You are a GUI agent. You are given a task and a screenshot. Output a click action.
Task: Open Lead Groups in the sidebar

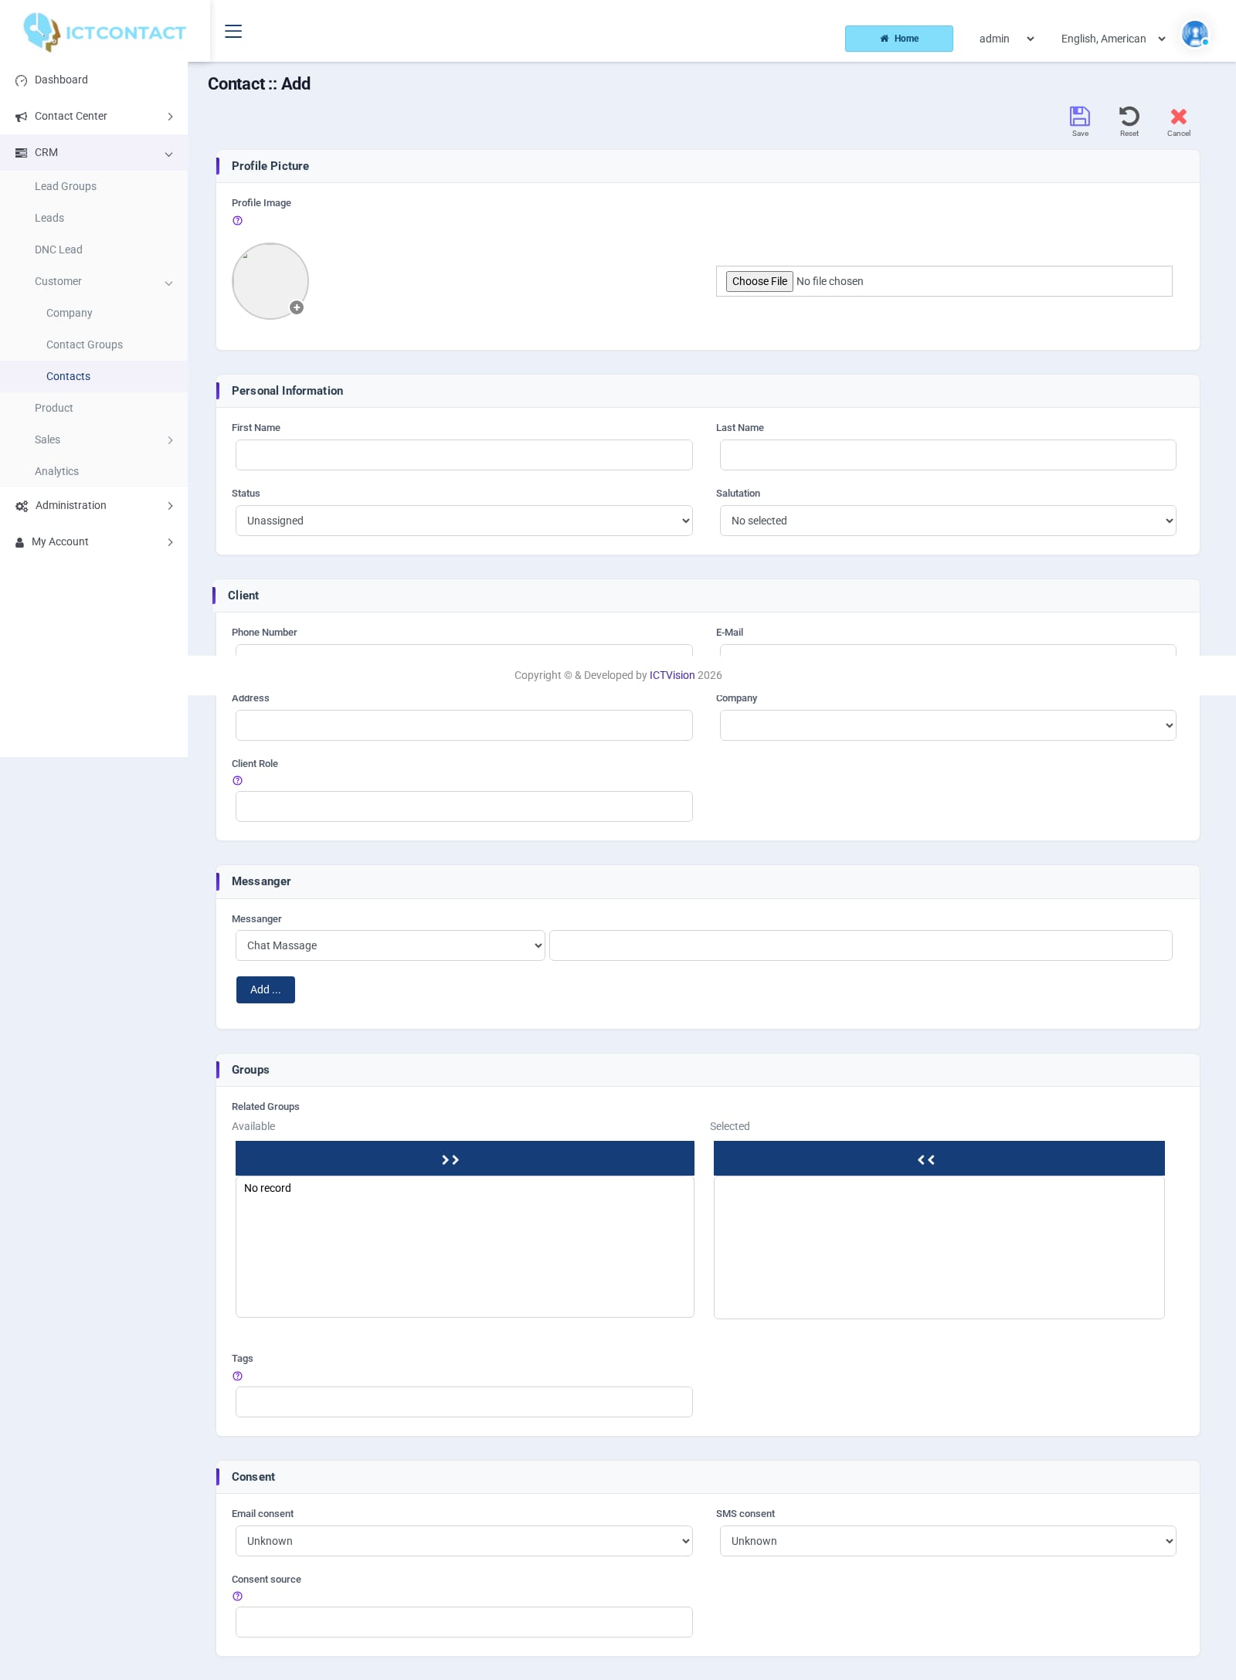coord(66,186)
